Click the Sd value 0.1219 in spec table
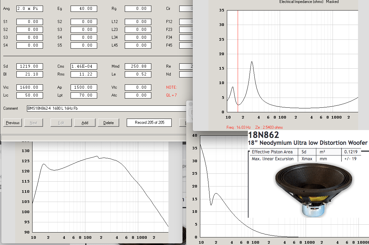The height and width of the screenshot is (245, 369). tap(351, 152)
